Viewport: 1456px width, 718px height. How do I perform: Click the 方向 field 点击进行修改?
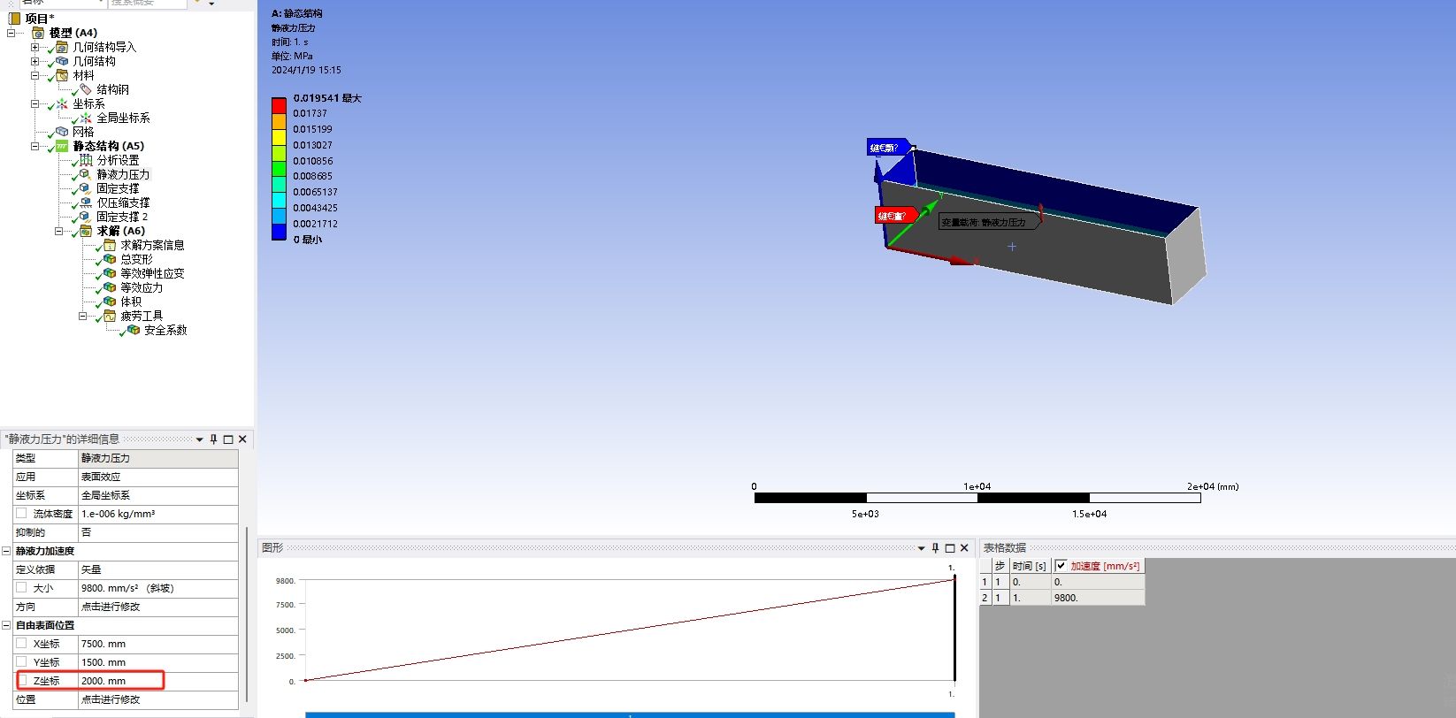(x=157, y=607)
